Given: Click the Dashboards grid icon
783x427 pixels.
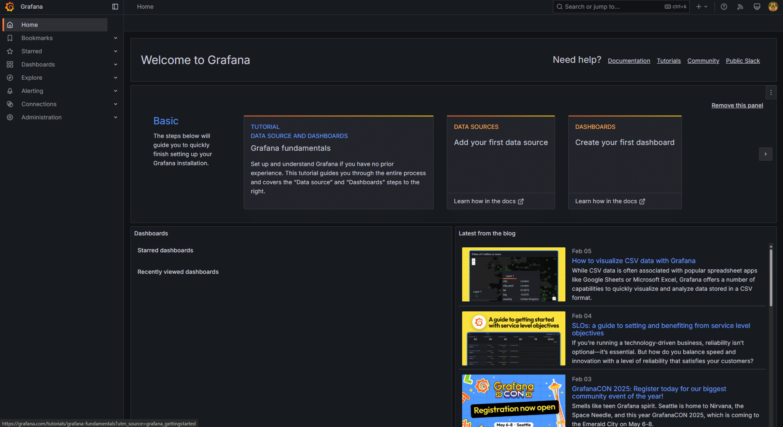Looking at the screenshot, I should pos(10,64).
